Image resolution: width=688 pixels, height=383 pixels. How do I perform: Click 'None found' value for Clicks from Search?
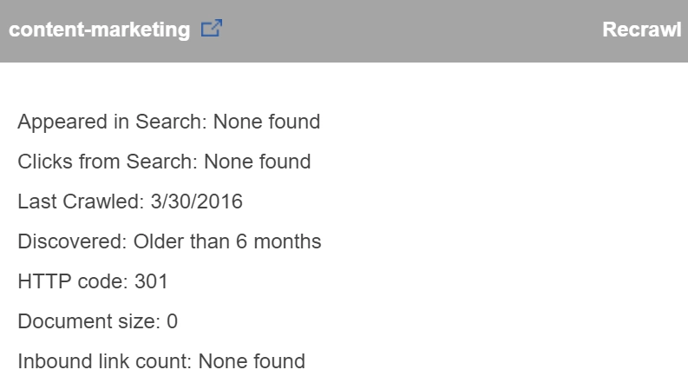coord(257,162)
